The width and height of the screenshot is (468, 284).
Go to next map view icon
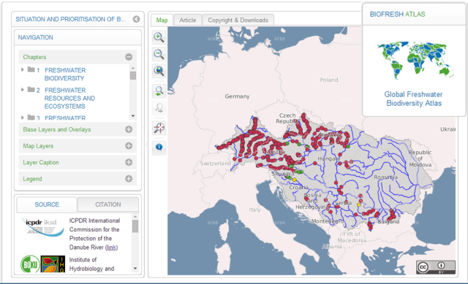[159, 108]
